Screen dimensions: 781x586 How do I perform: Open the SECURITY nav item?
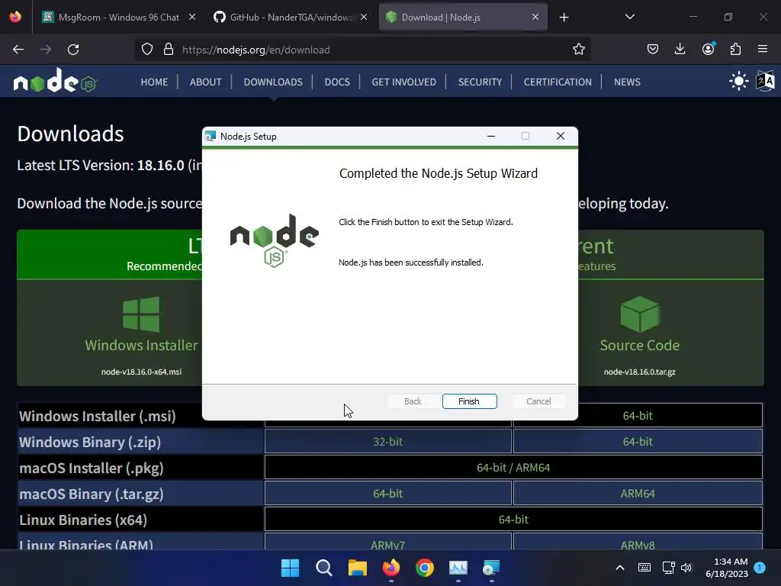click(x=480, y=82)
